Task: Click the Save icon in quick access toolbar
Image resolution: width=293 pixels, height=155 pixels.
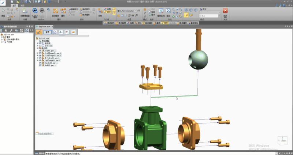Action: pyautogui.click(x=26, y=1)
